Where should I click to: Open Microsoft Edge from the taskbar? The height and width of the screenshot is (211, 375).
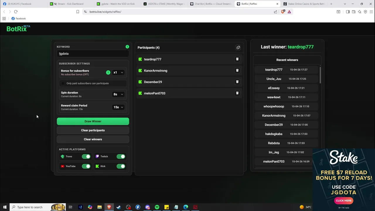click(186, 207)
